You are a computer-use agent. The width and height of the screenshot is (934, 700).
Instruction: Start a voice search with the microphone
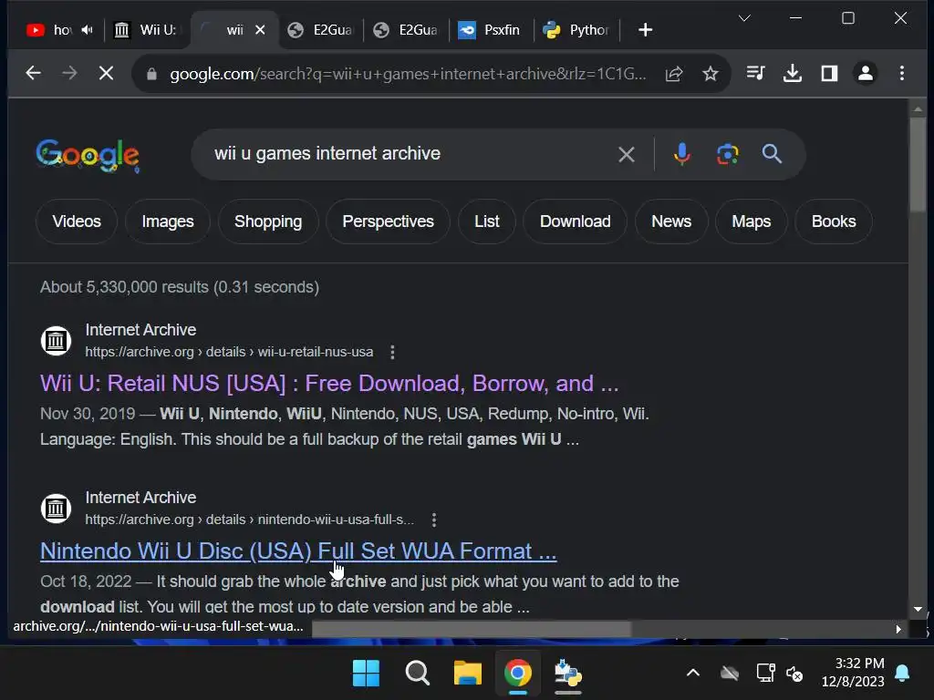(682, 154)
